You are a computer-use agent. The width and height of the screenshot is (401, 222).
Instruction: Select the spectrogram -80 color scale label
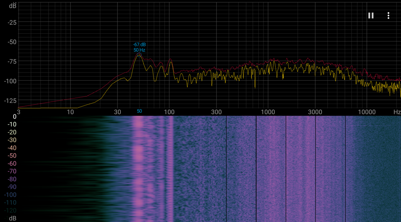tap(12, 179)
